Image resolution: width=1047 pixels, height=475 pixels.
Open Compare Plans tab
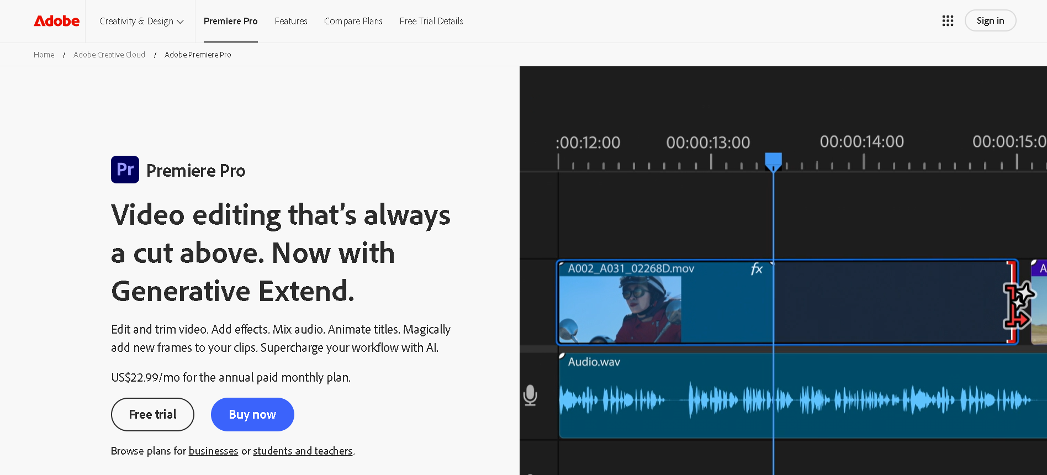click(353, 21)
